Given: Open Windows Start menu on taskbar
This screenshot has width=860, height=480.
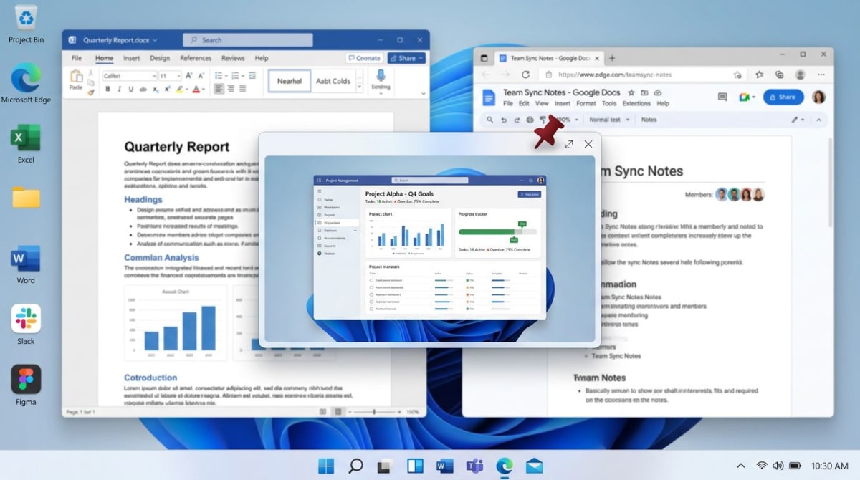Looking at the screenshot, I should coord(326,466).
